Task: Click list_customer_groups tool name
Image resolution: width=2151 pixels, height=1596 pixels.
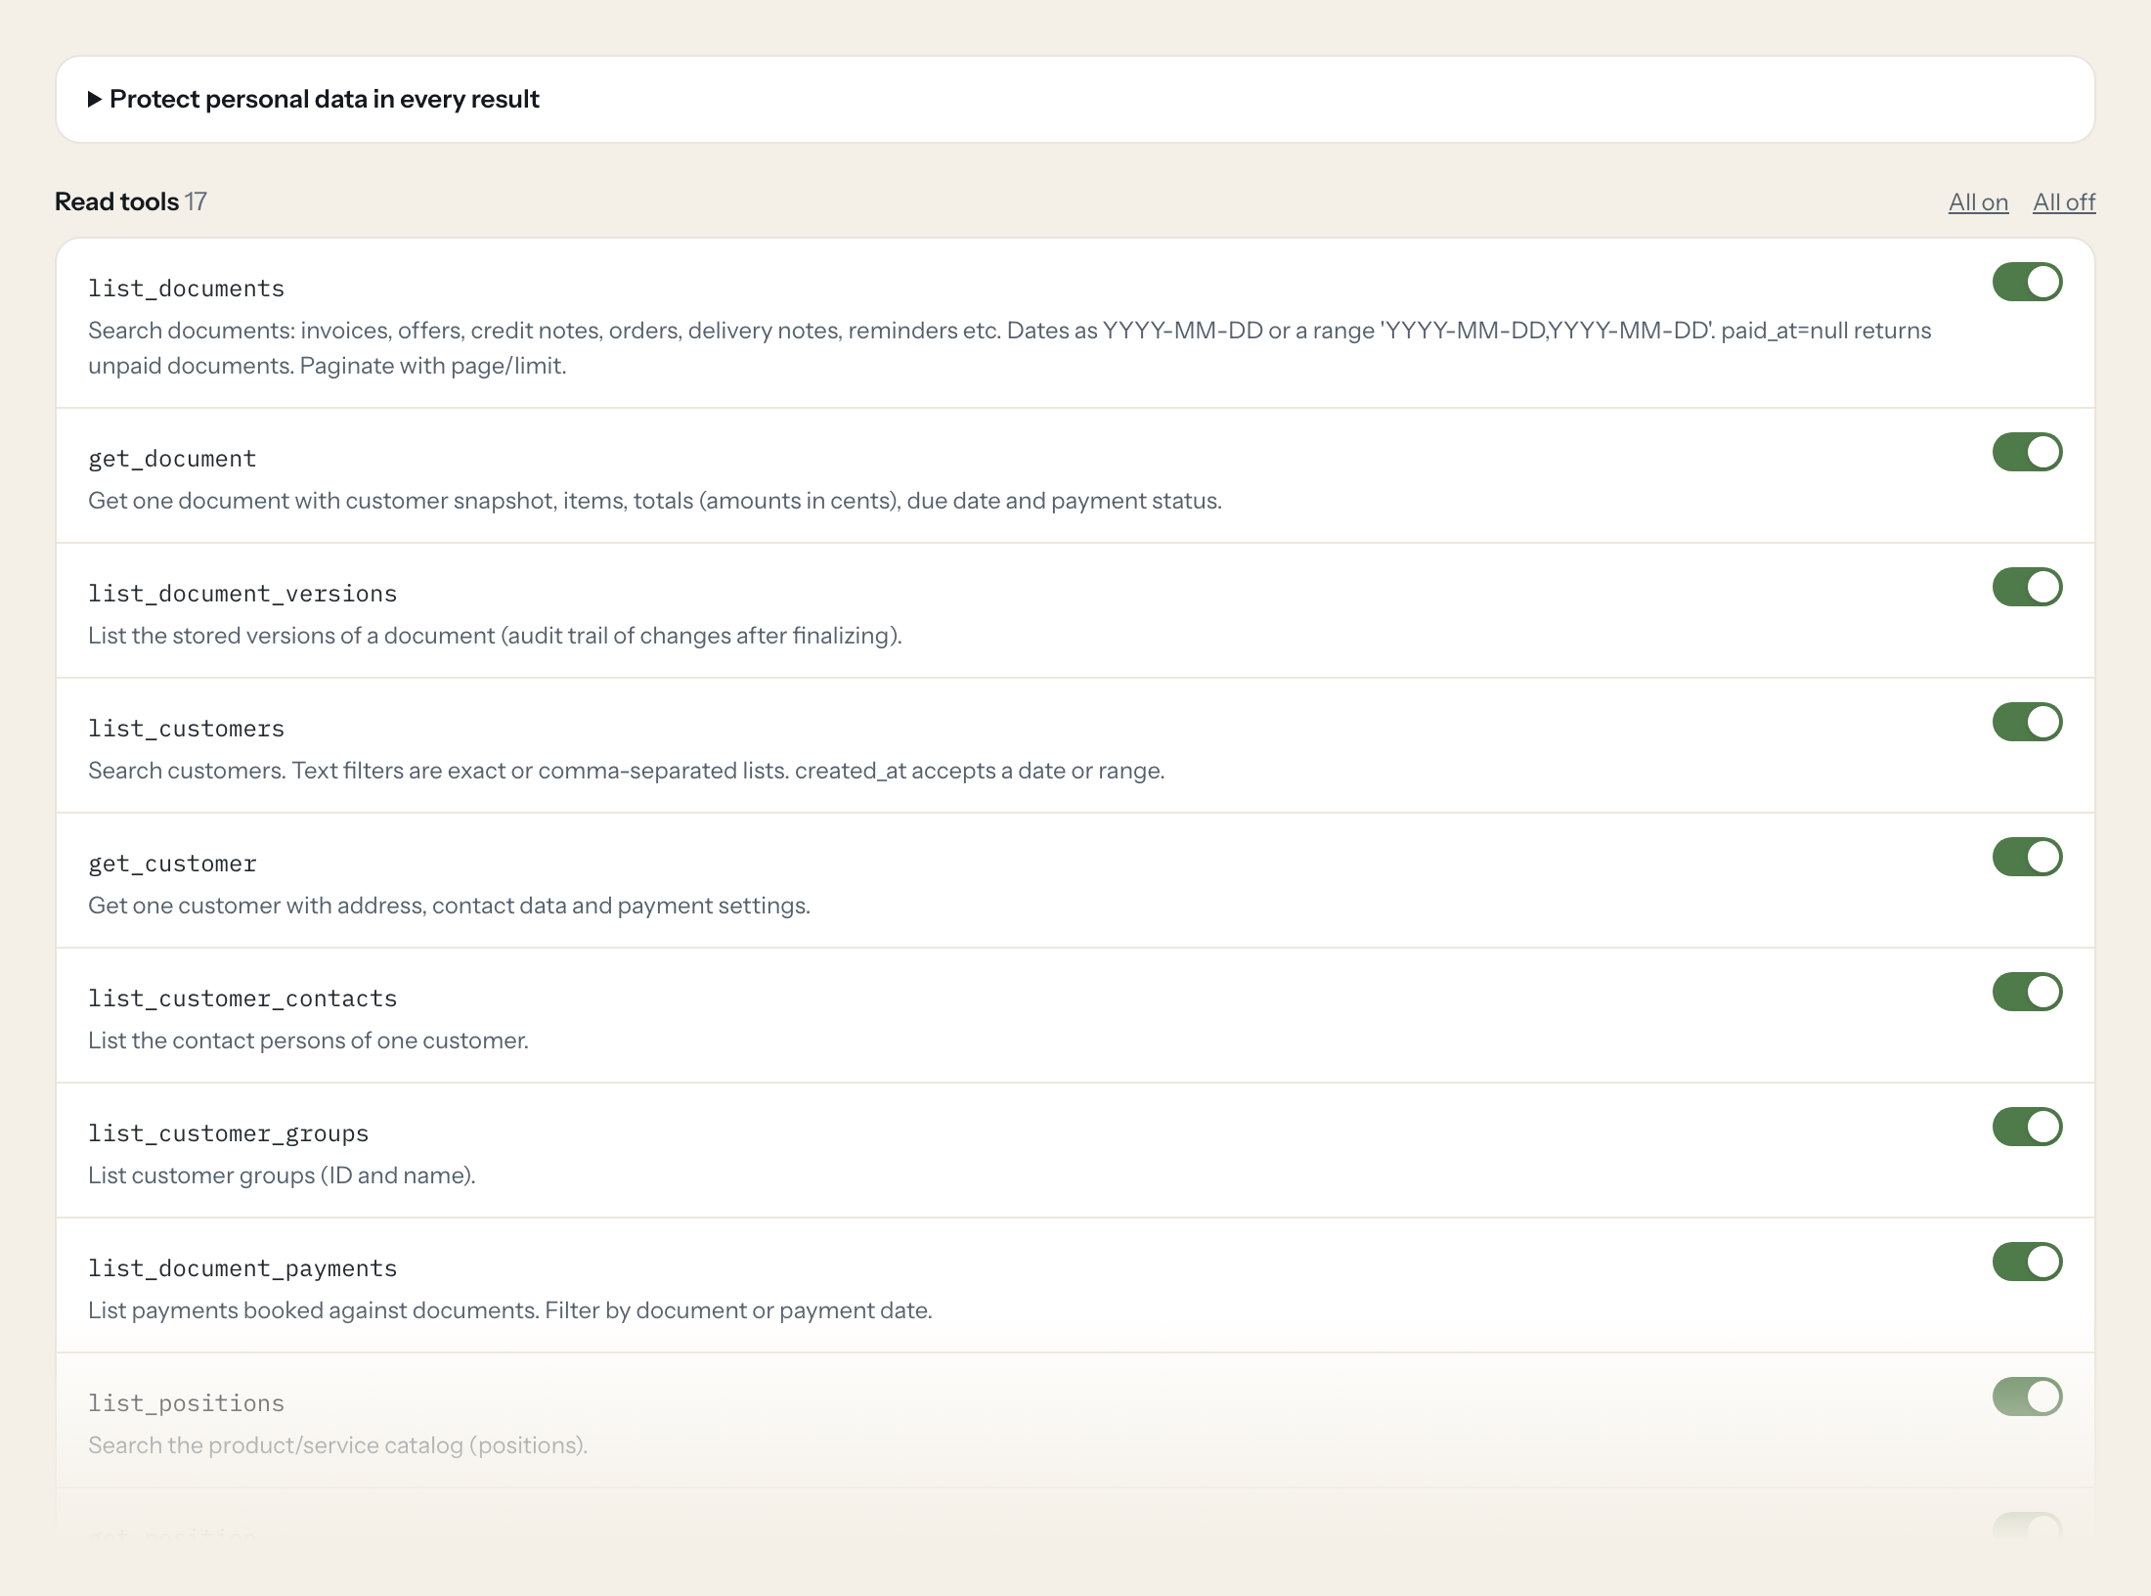Action: click(228, 1133)
